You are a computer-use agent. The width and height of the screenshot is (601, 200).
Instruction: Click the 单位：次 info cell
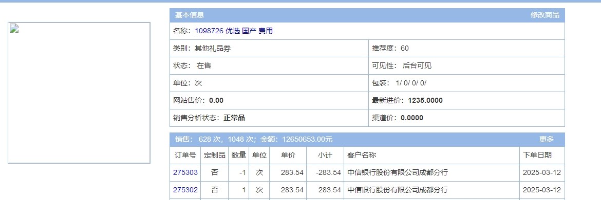[x=269, y=83]
